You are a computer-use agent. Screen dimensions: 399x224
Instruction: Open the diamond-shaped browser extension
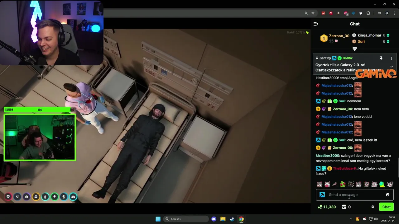click(x=361, y=13)
